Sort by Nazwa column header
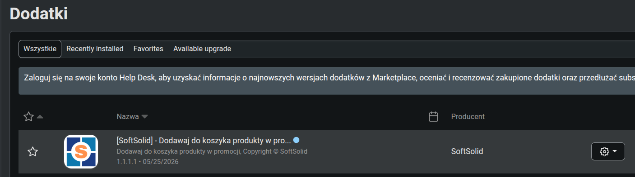635x177 pixels. (x=128, y=117)
